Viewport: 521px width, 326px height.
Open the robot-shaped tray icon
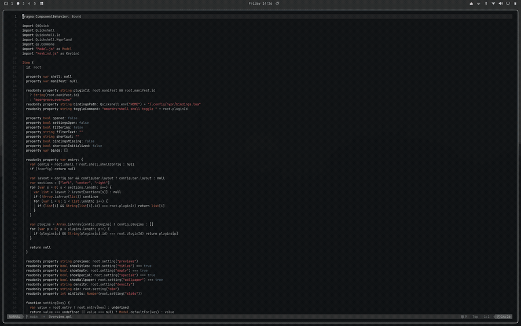click(x=471, y=3)
